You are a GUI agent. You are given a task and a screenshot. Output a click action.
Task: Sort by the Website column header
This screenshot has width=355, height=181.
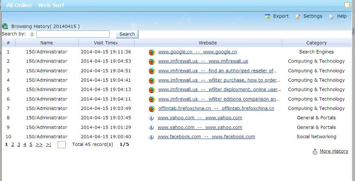pos(208,43)
